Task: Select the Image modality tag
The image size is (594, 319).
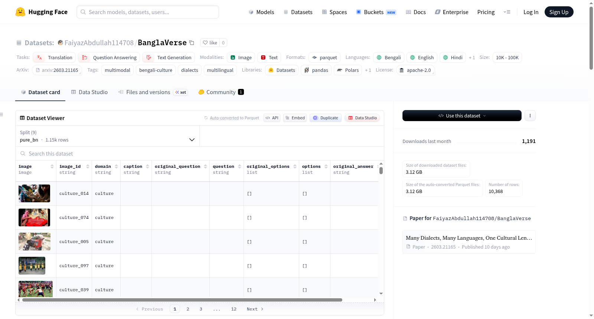Action: coord(241,57)
